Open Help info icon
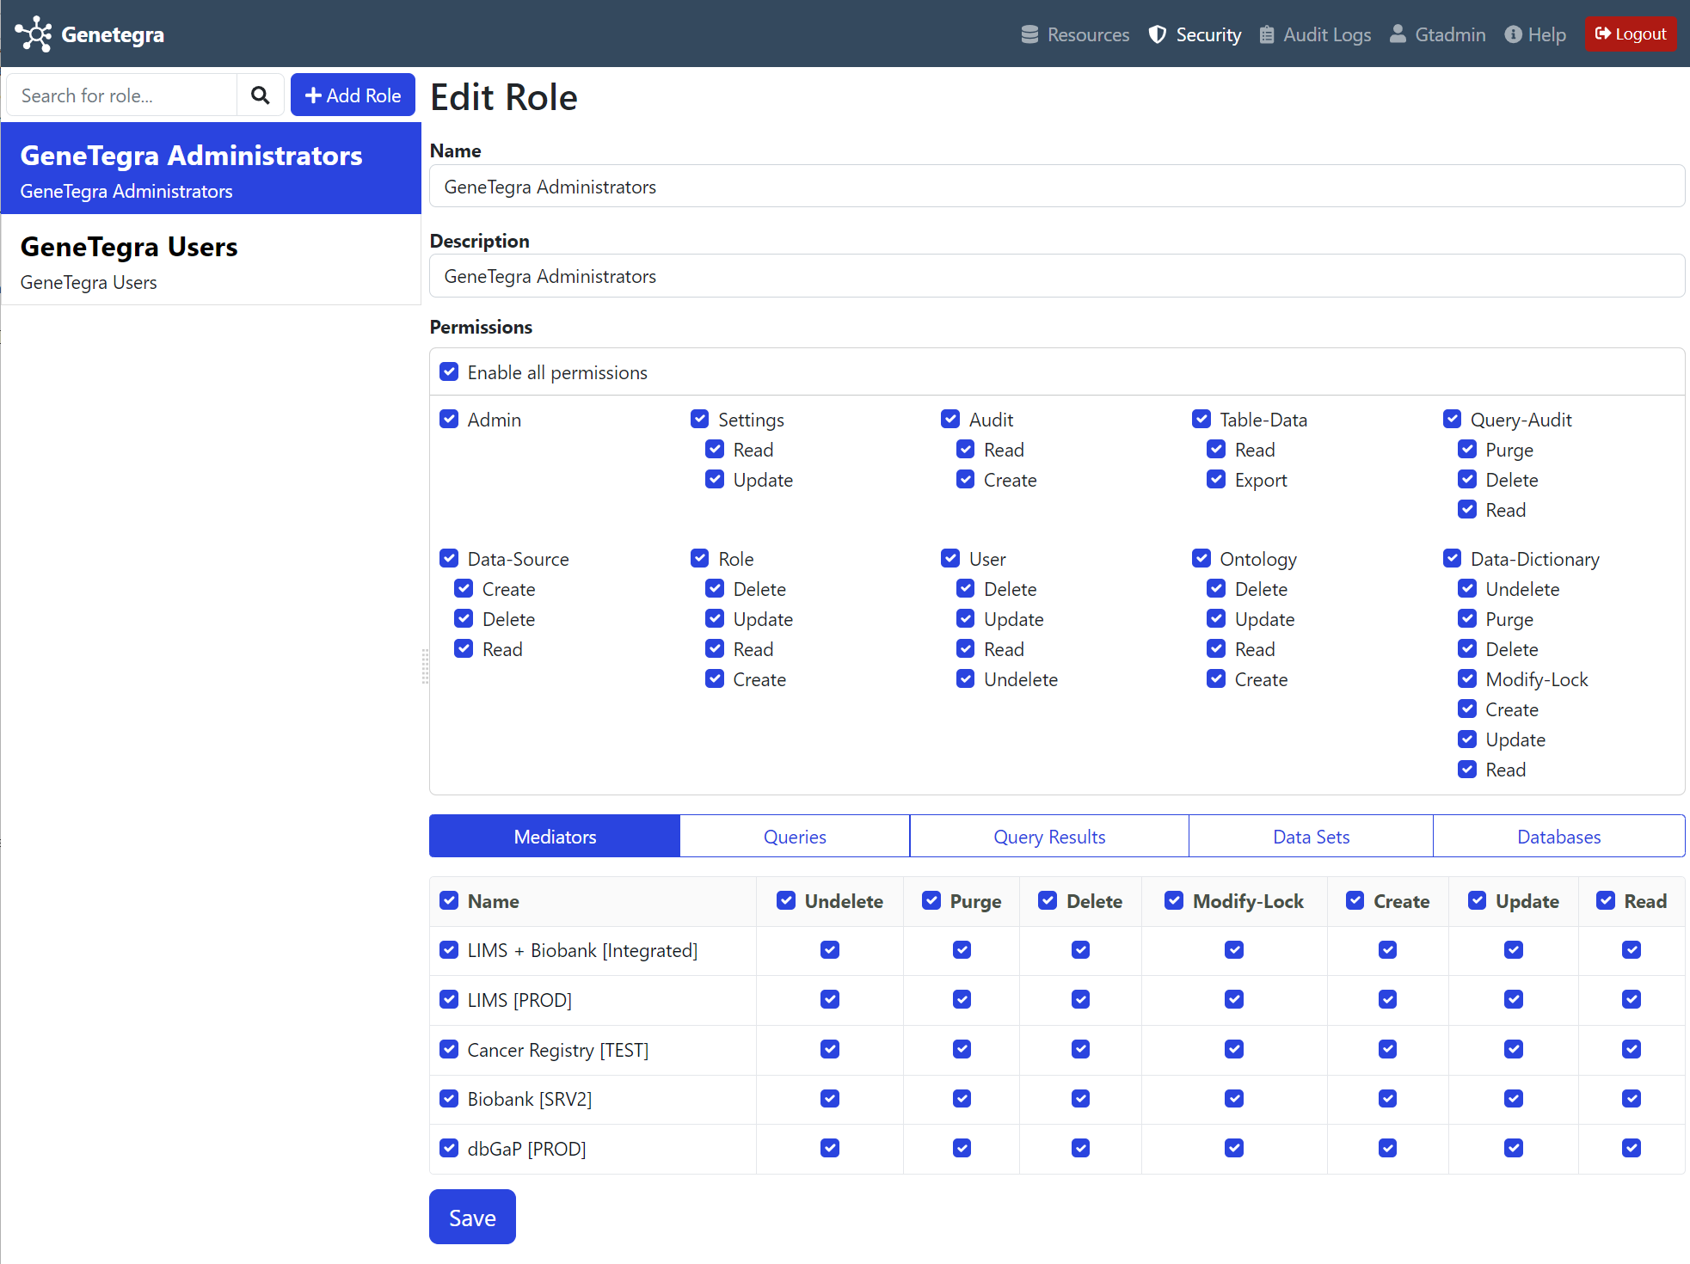Viewport: 1690px width, 1264px height. (x=1513, y=34)
